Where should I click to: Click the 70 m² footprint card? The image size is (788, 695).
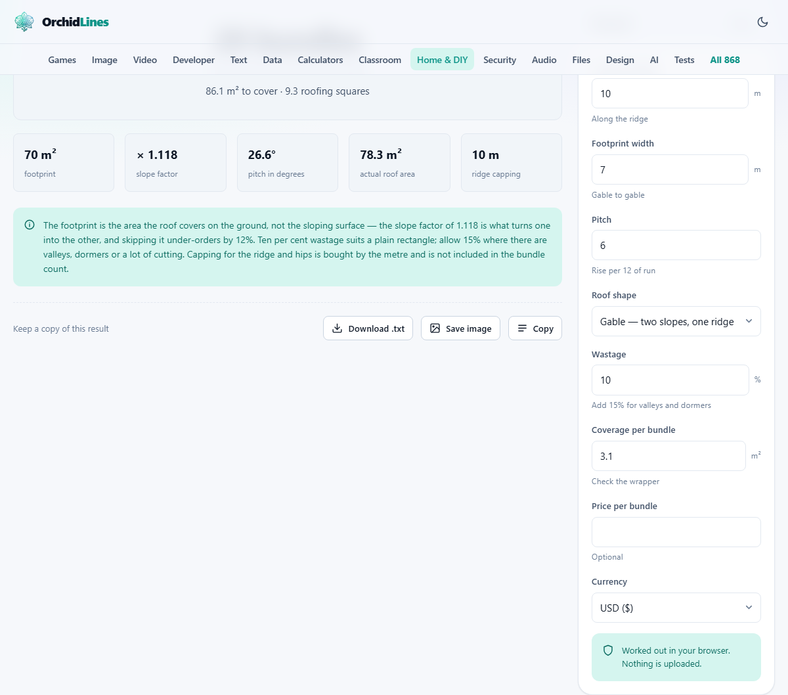(x=64, y=163)
